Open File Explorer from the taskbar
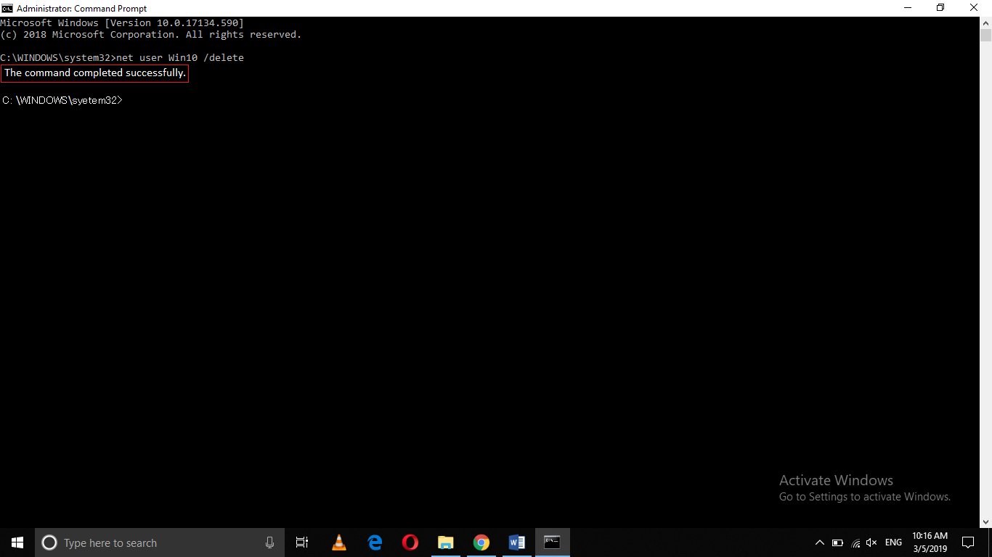Image resolution: width=992 pixels, height=557 pixels. [x=445, y=542]
